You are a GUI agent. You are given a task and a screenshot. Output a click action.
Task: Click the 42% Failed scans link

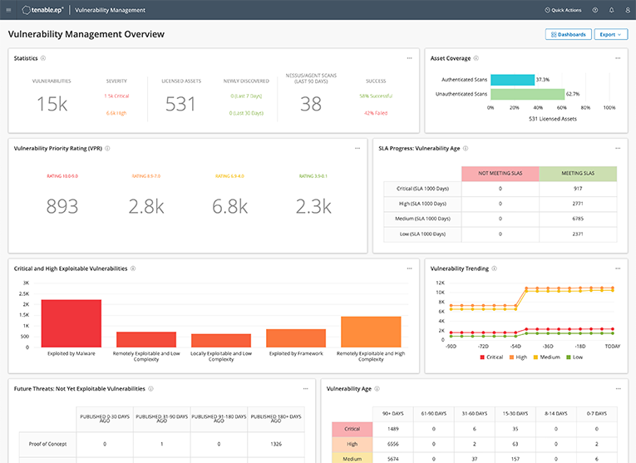376,113
